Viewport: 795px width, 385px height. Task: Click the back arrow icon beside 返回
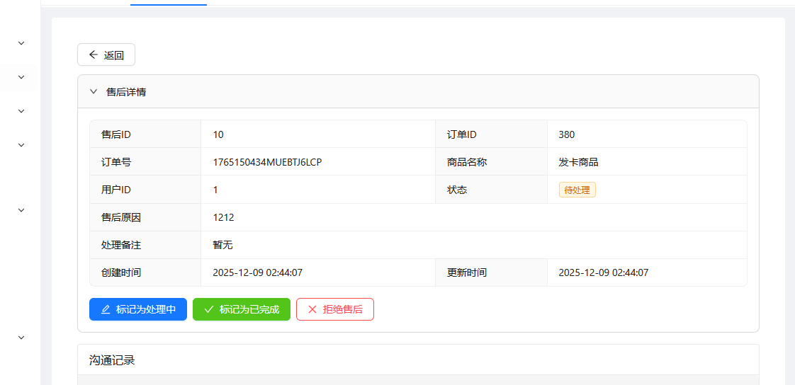pos(94,54)
